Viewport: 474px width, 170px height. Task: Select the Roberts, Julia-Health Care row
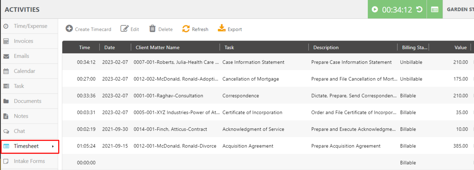coord(178,62)
